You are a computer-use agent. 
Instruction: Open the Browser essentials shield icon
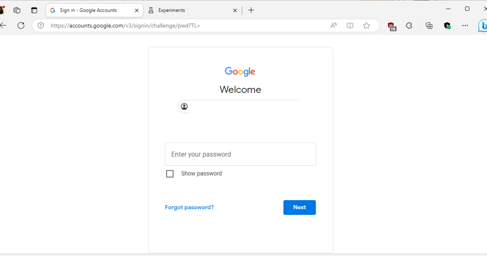click(x=447, y=26)
